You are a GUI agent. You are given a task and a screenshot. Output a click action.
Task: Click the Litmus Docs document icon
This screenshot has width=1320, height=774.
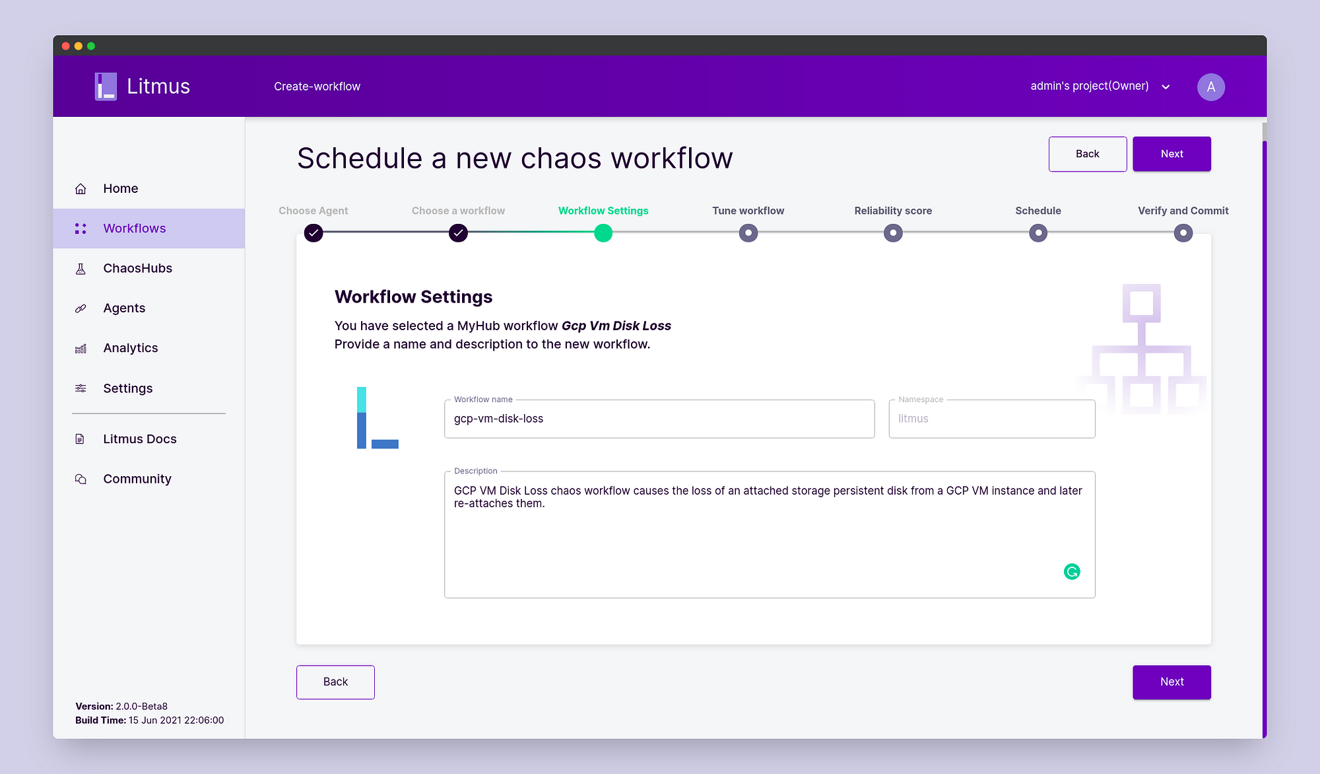[81, 439]
